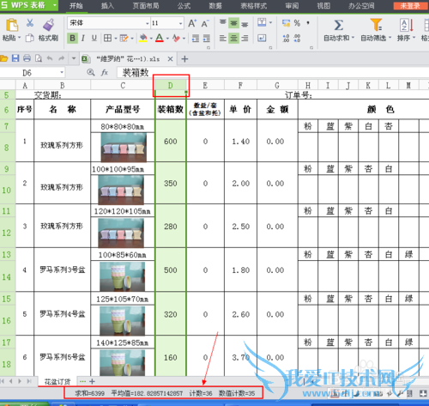Open the Name Box dropdown next to D6
This screenshot has height=406, width=429.
tap(62, 73)
